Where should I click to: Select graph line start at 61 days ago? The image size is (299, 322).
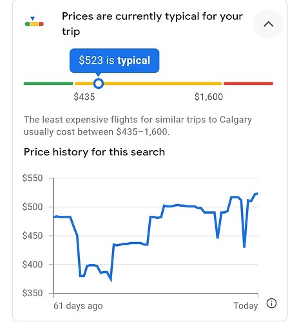pos(54,217)
